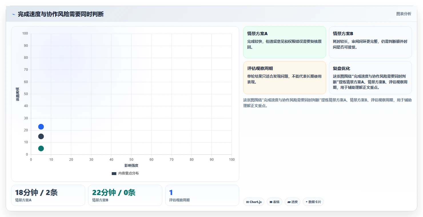Image resolution: width=423 pixels, height=217 pixels.
Task: Click the y-axis tick value 100
Action: (x=25, y=34)
